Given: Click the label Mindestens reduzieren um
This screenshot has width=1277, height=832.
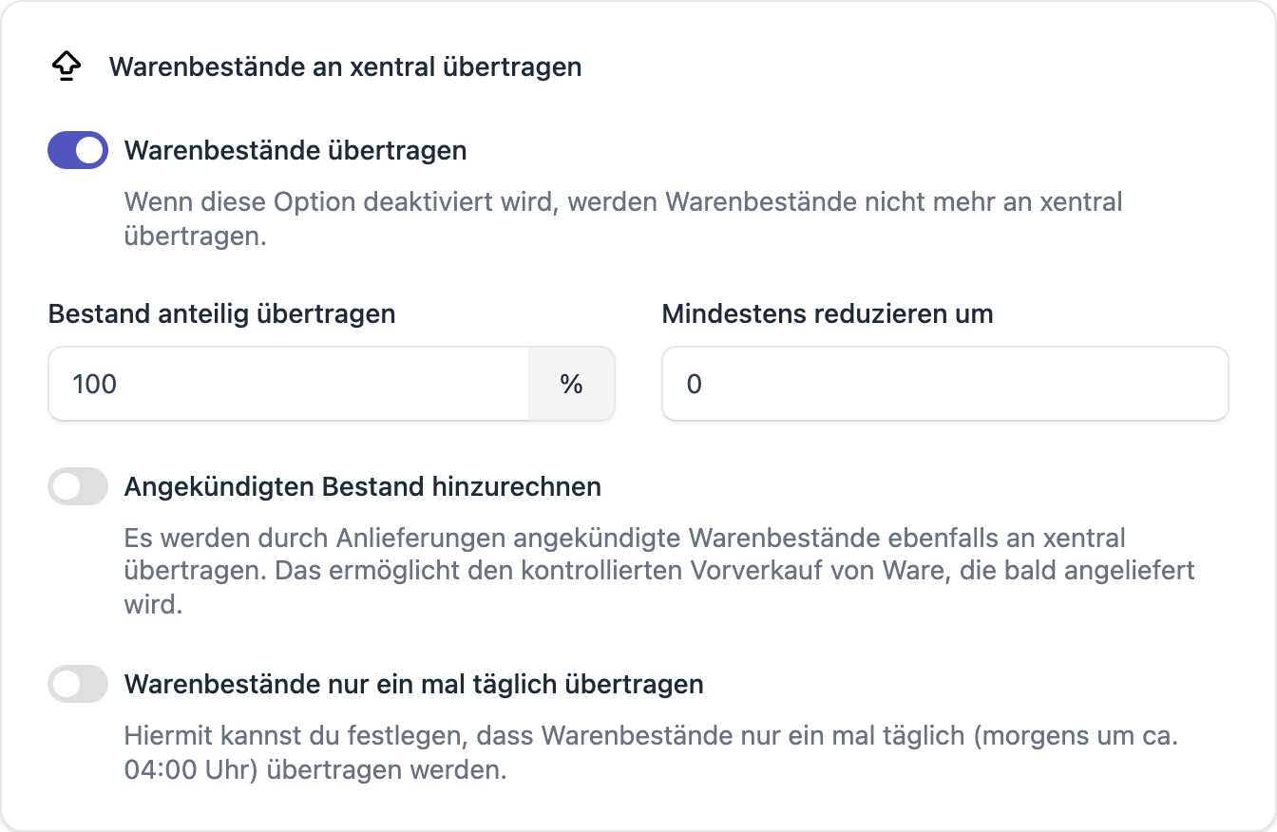Looking at the screenshot, I should (x=828, y=314).
